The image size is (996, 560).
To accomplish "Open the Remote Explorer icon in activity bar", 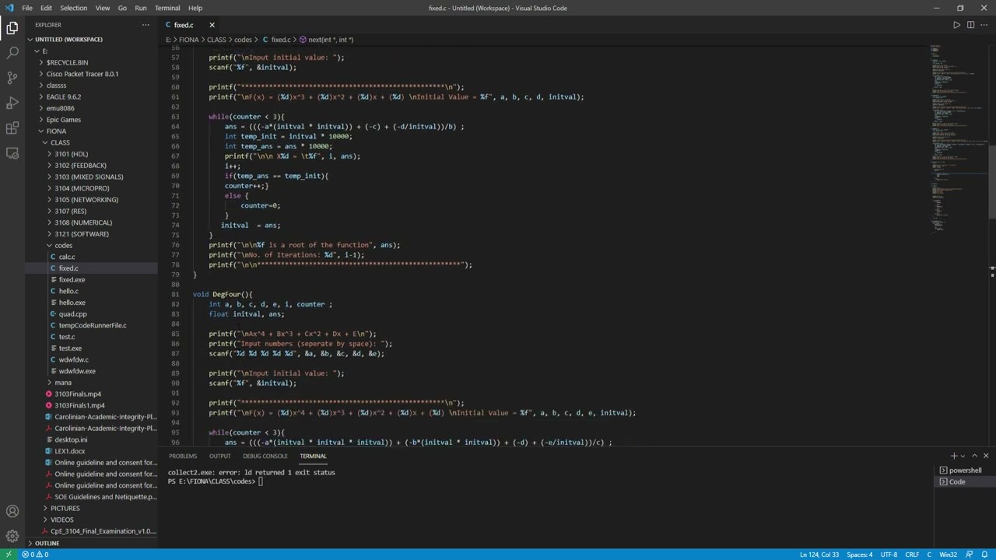I will tap(12, 152).
